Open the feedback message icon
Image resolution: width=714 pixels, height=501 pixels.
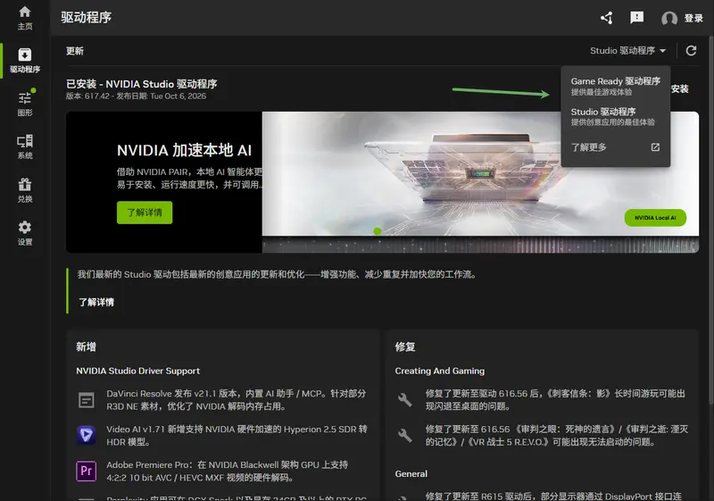(x=636, y=18)
